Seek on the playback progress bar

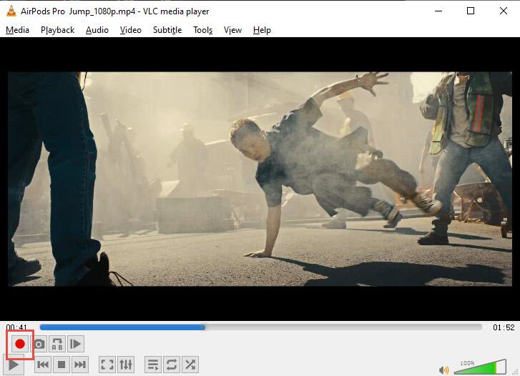click(x=260, y=327)
